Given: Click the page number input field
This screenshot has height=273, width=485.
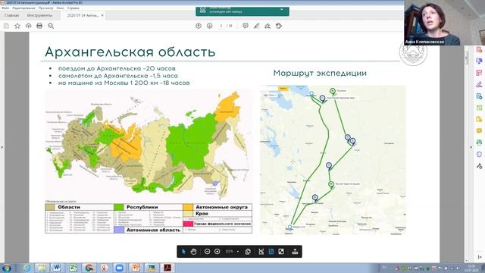Looking at the screenshot, I should pyautogui.click(x=221, y=26).
